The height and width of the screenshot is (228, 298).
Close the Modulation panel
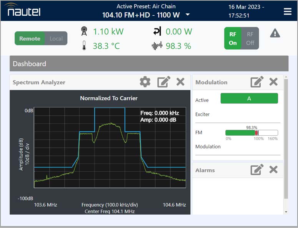pos(273,82)
